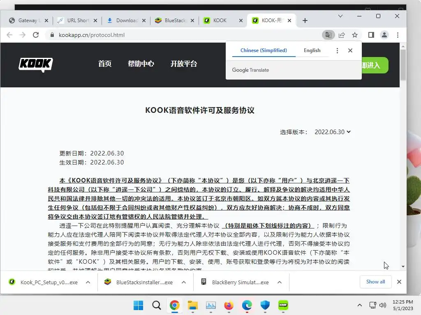Bookmark this page with the star icon

(355, 35)
